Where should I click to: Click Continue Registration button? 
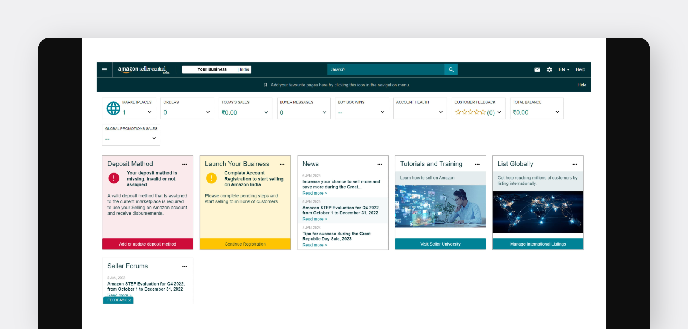245,244
